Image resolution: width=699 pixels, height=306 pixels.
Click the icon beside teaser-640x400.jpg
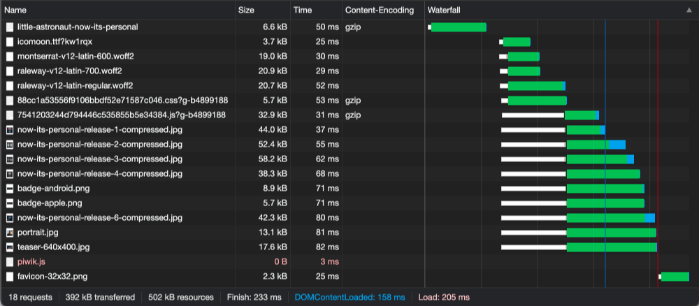[10, 247]
